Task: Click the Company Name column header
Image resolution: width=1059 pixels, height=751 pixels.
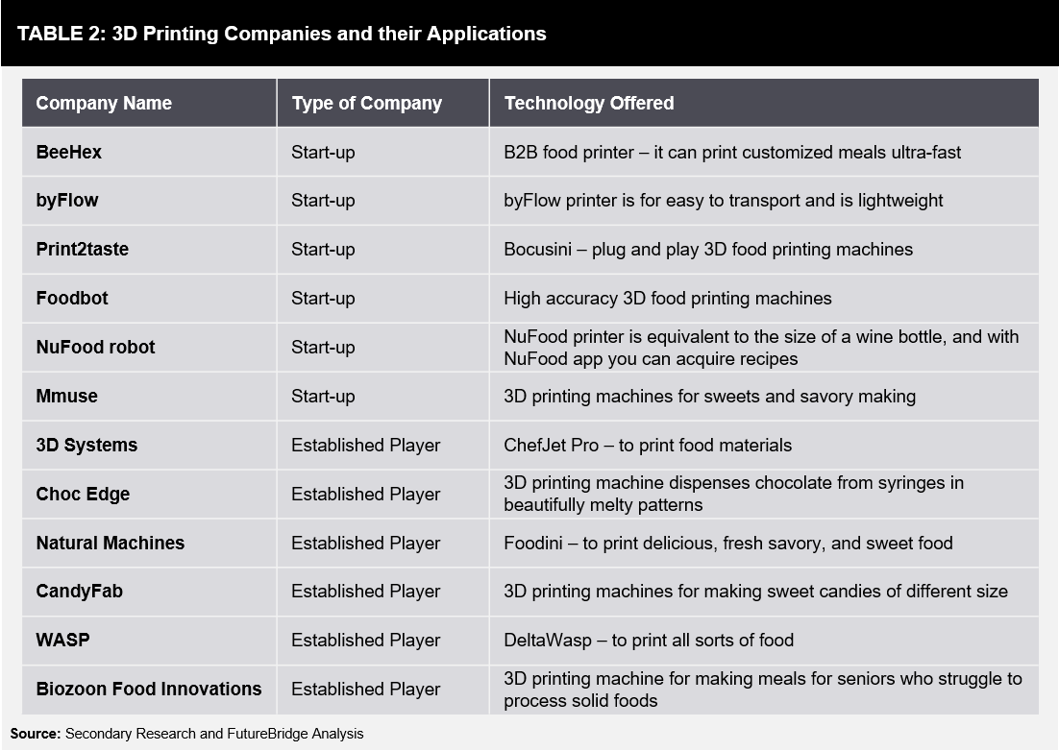Action: 149,103
